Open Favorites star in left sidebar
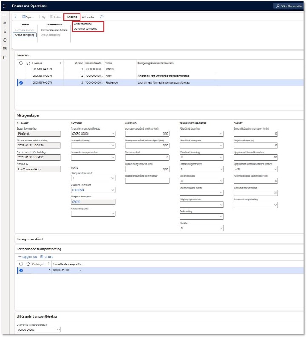This screenshot has width=308, height=338. pos(5,31)
